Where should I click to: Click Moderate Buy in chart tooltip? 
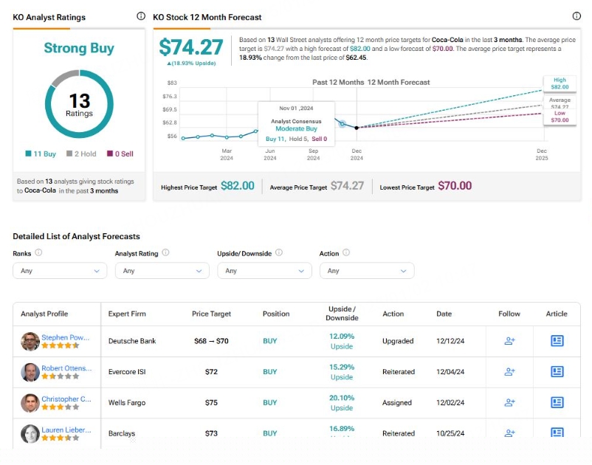(297, 128)
